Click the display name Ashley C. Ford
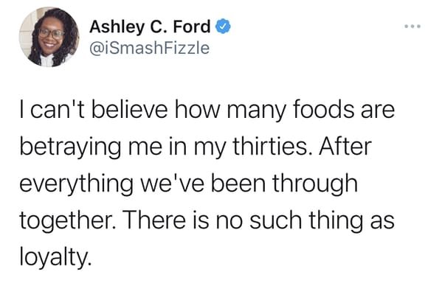 pos(150,27)
